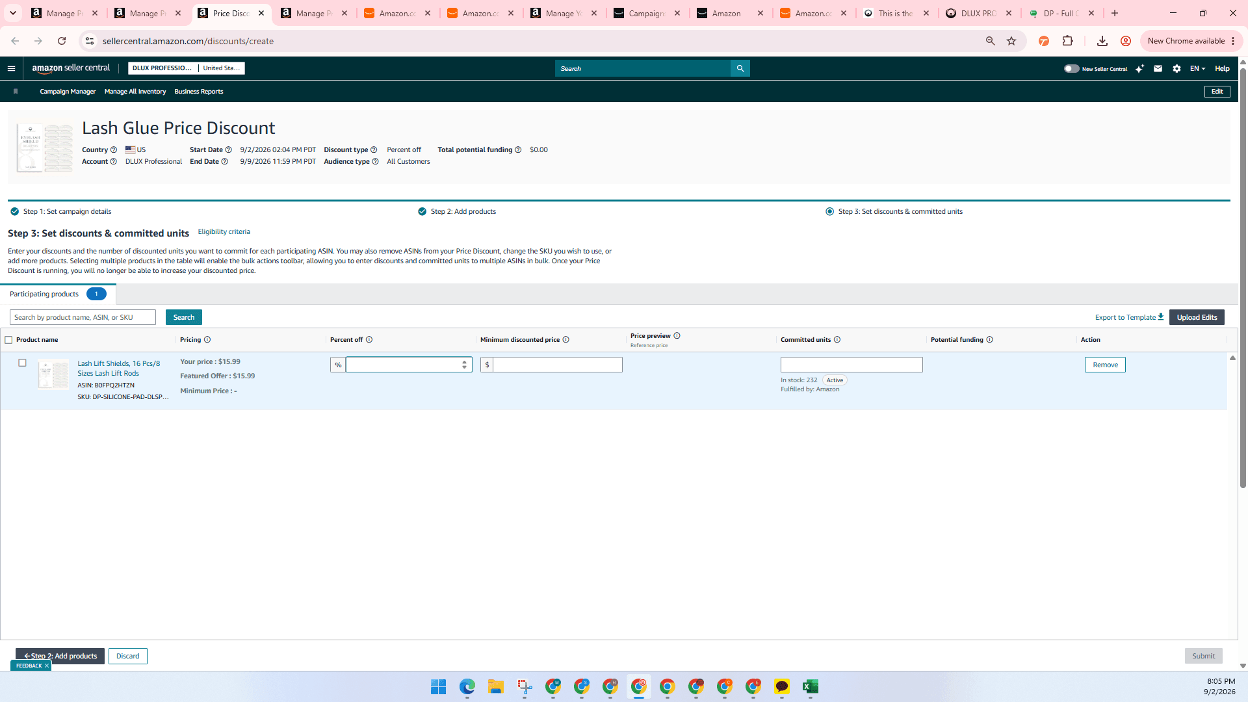Click the Price preview info icon

coord(677,336)
